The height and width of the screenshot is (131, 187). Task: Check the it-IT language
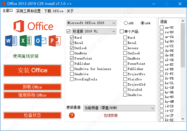click(162, 111)
